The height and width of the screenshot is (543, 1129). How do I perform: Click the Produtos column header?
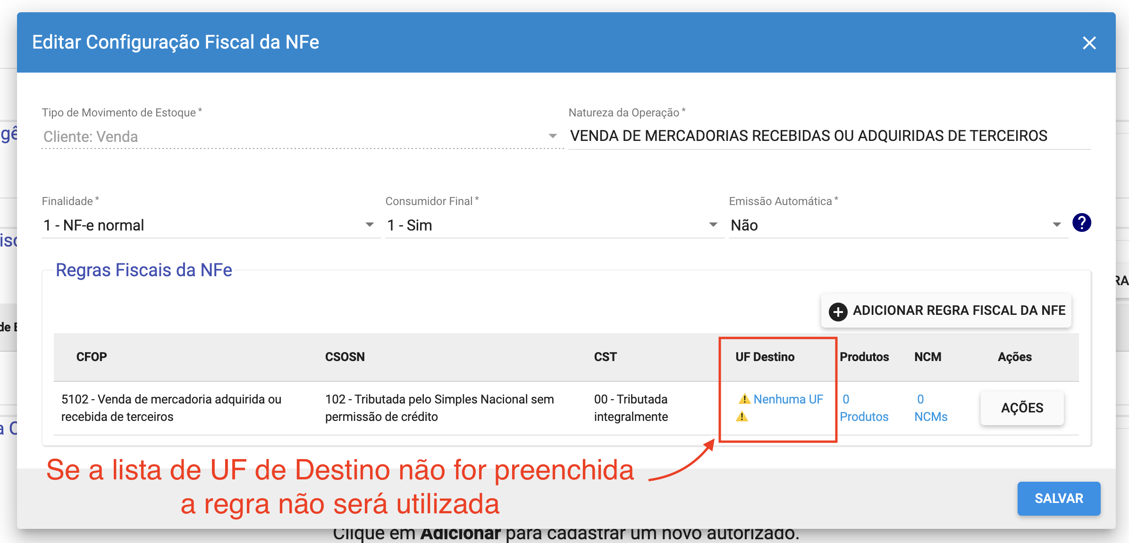click(864, 357)
